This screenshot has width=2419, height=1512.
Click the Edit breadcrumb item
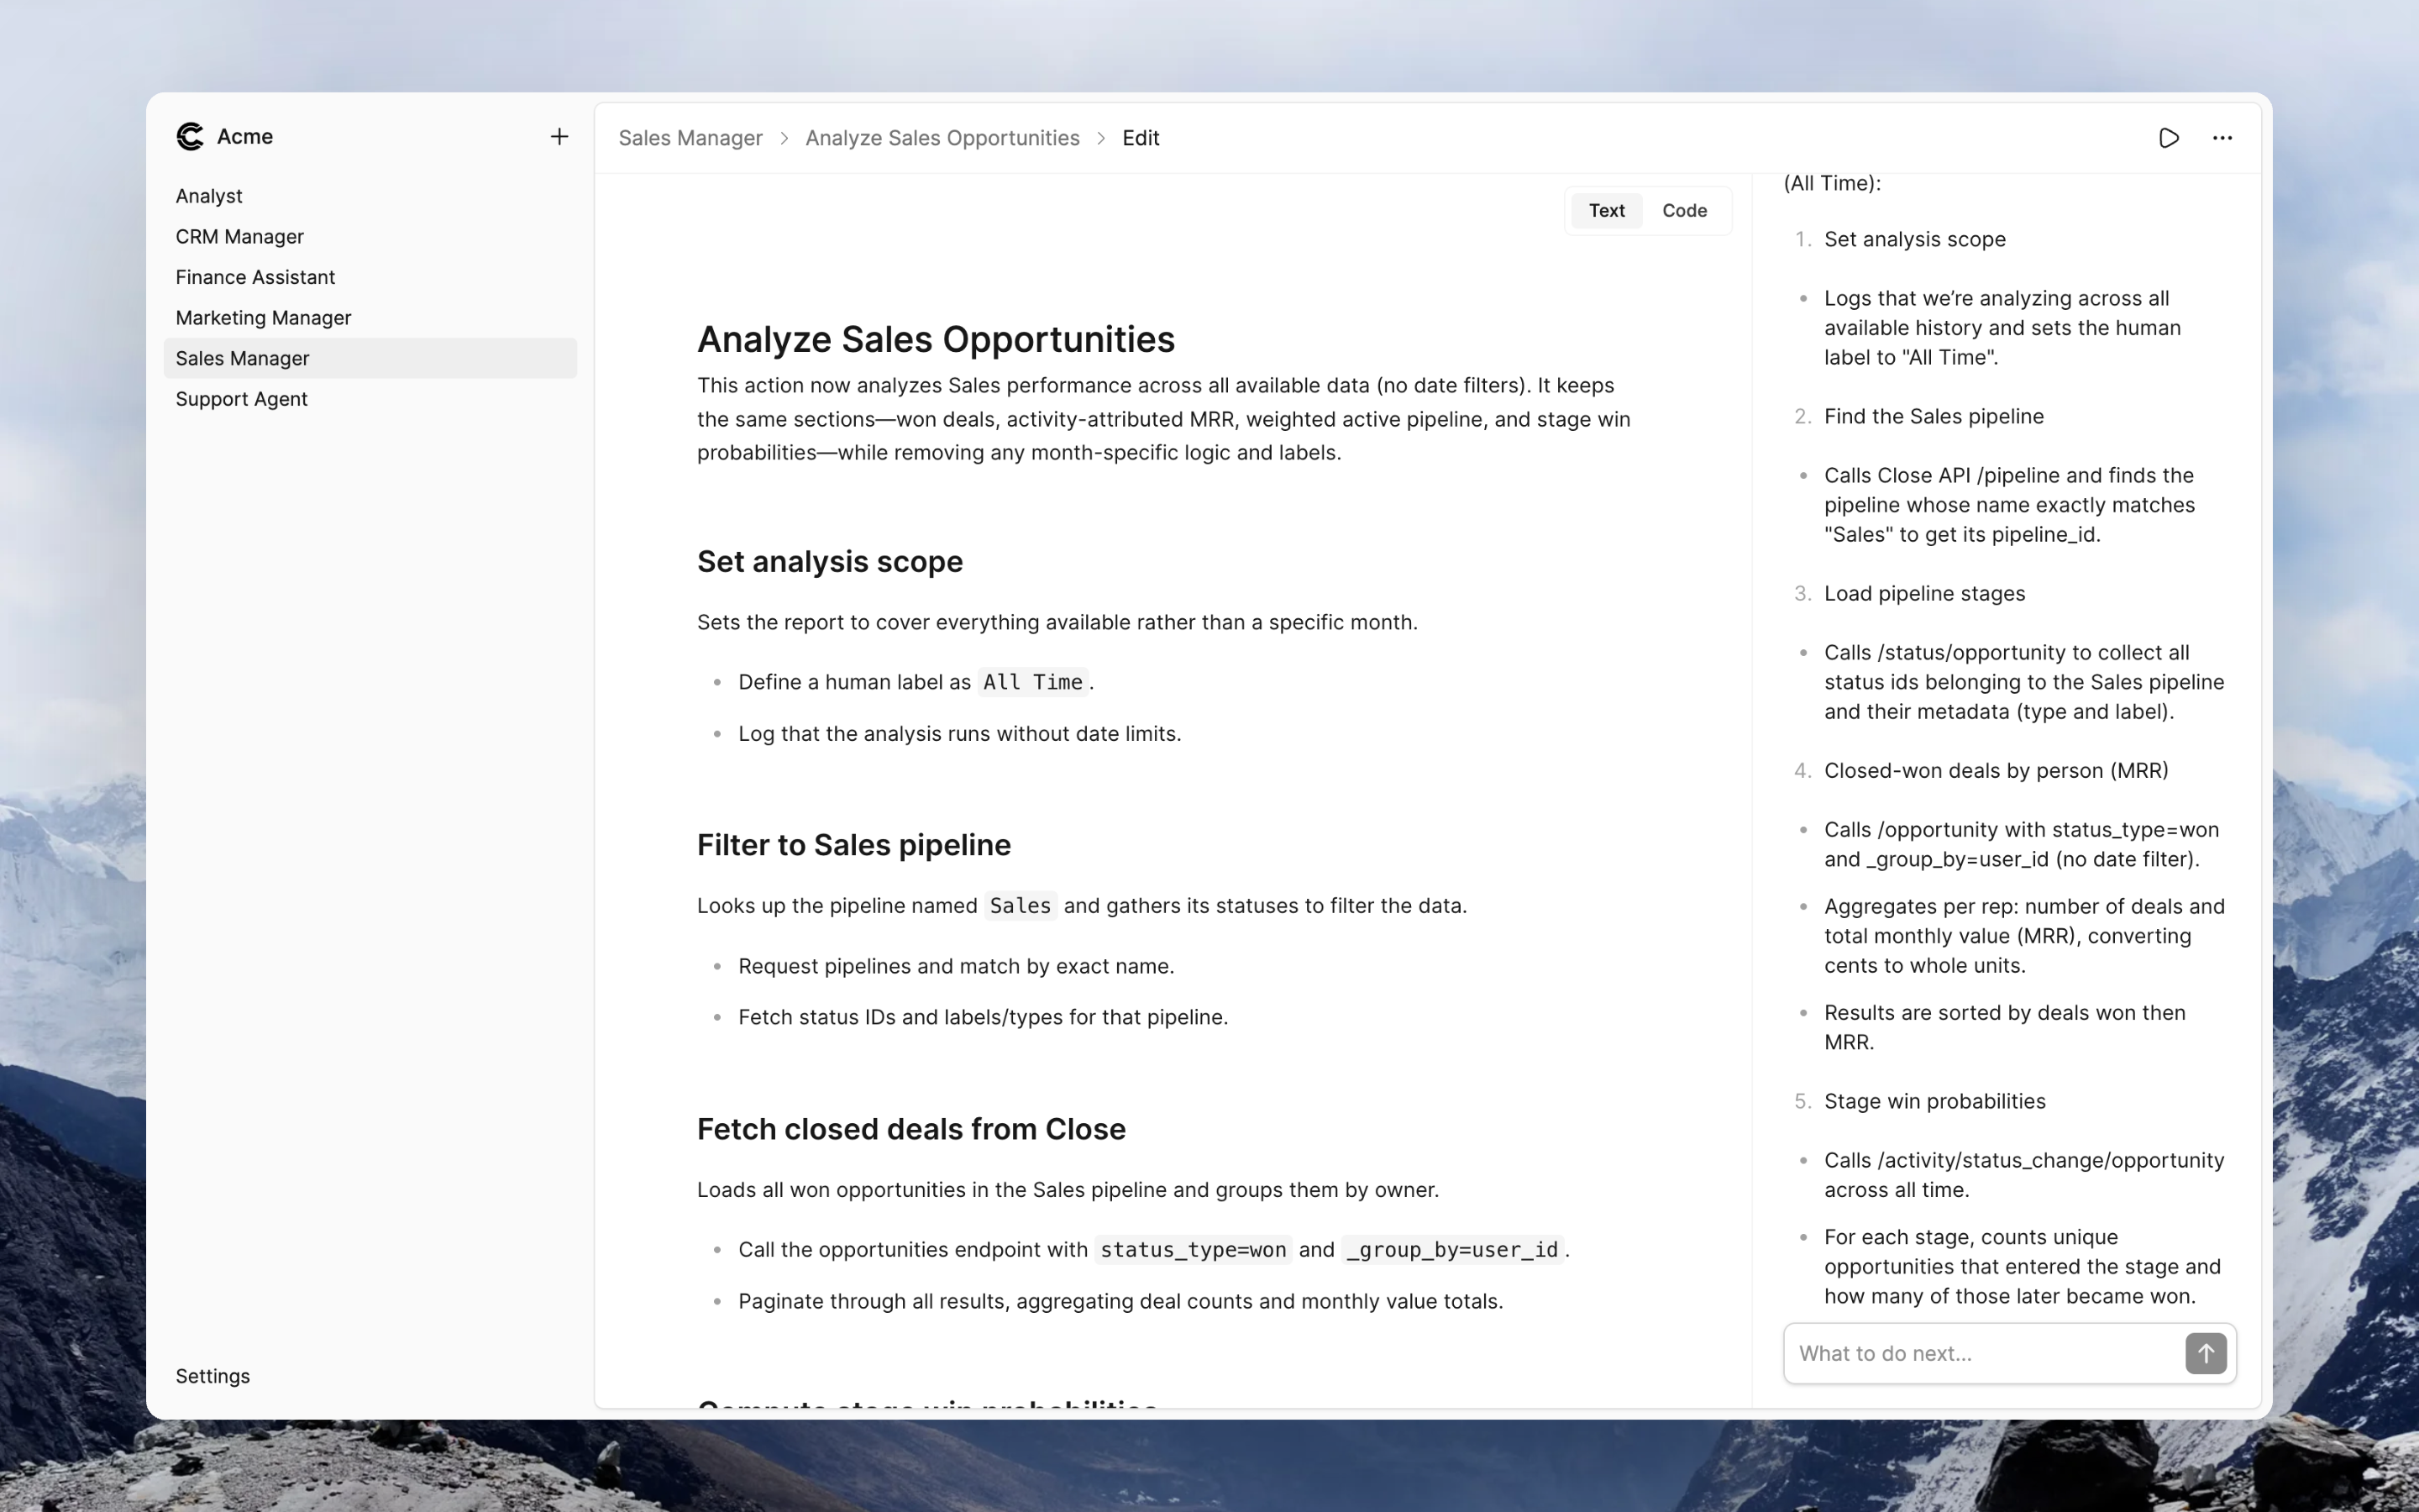click(1140, 138)
